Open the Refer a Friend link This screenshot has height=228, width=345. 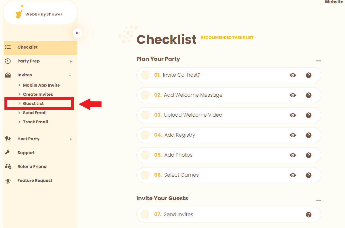[x=32, y=166]
